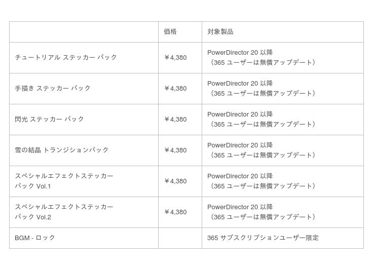Select スペシャルエフェクトステッカー パック Vol.1 name
This screenshot has height=269, width=375.
click(x=64, y=181)
